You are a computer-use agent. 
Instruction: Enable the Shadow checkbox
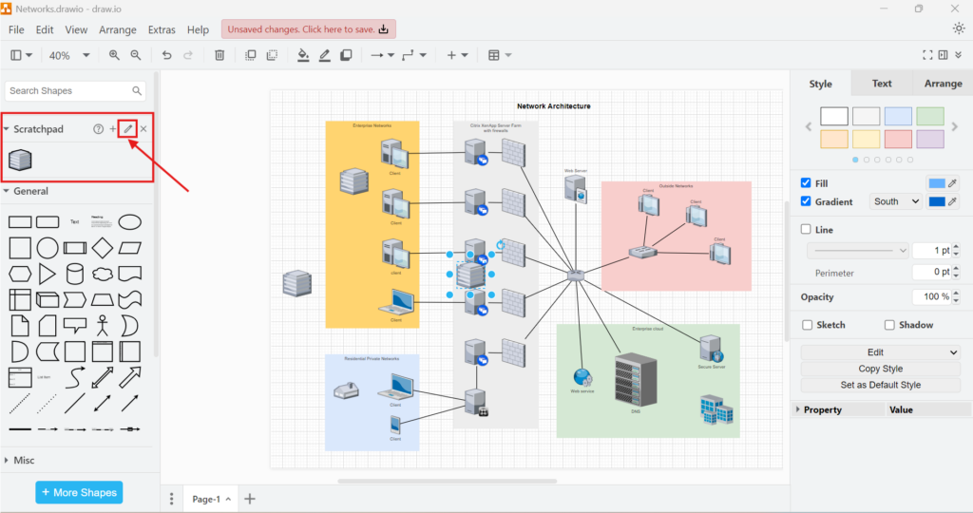click(x=889, y=325)
